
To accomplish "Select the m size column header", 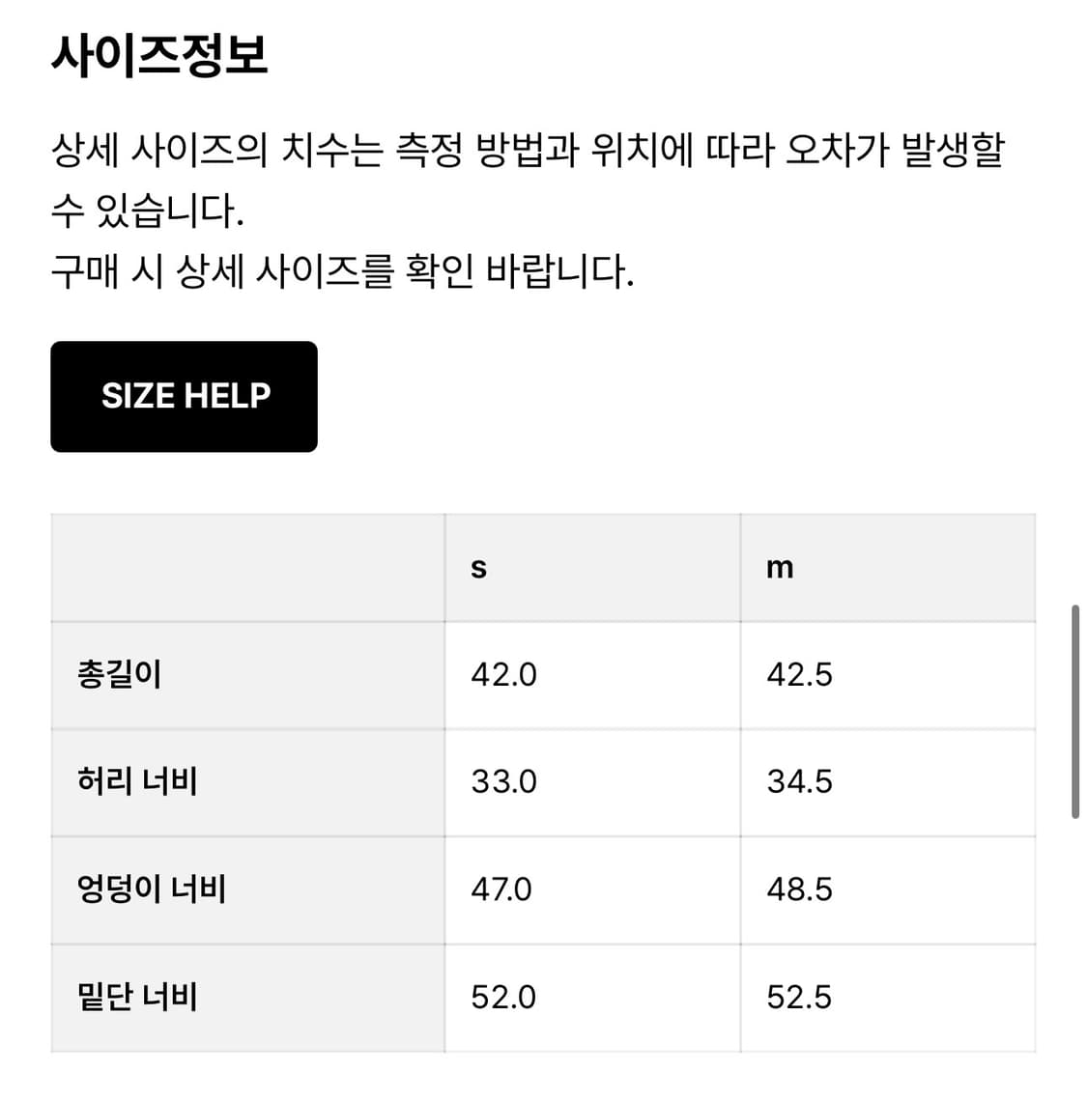I will click(x=779, y=568).
